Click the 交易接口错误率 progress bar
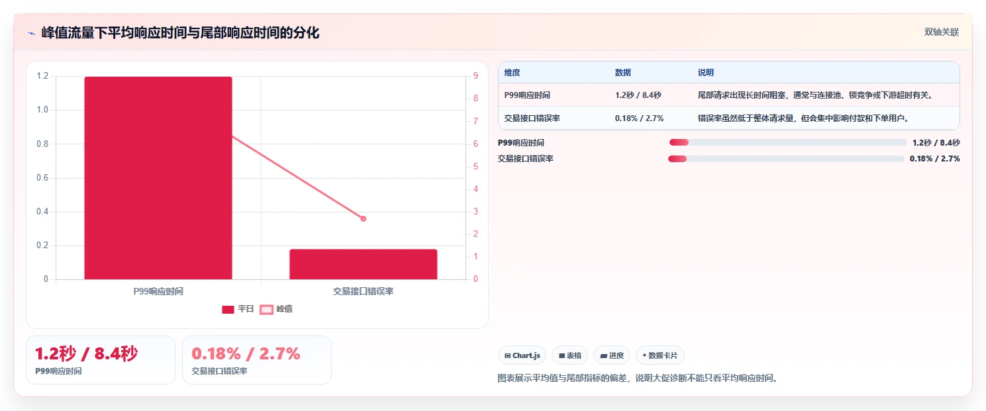 [786, 158]
